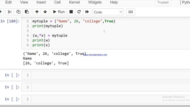
Task: Click output tuple "('Name', 26, 'college', True)"
Action: 55,53
